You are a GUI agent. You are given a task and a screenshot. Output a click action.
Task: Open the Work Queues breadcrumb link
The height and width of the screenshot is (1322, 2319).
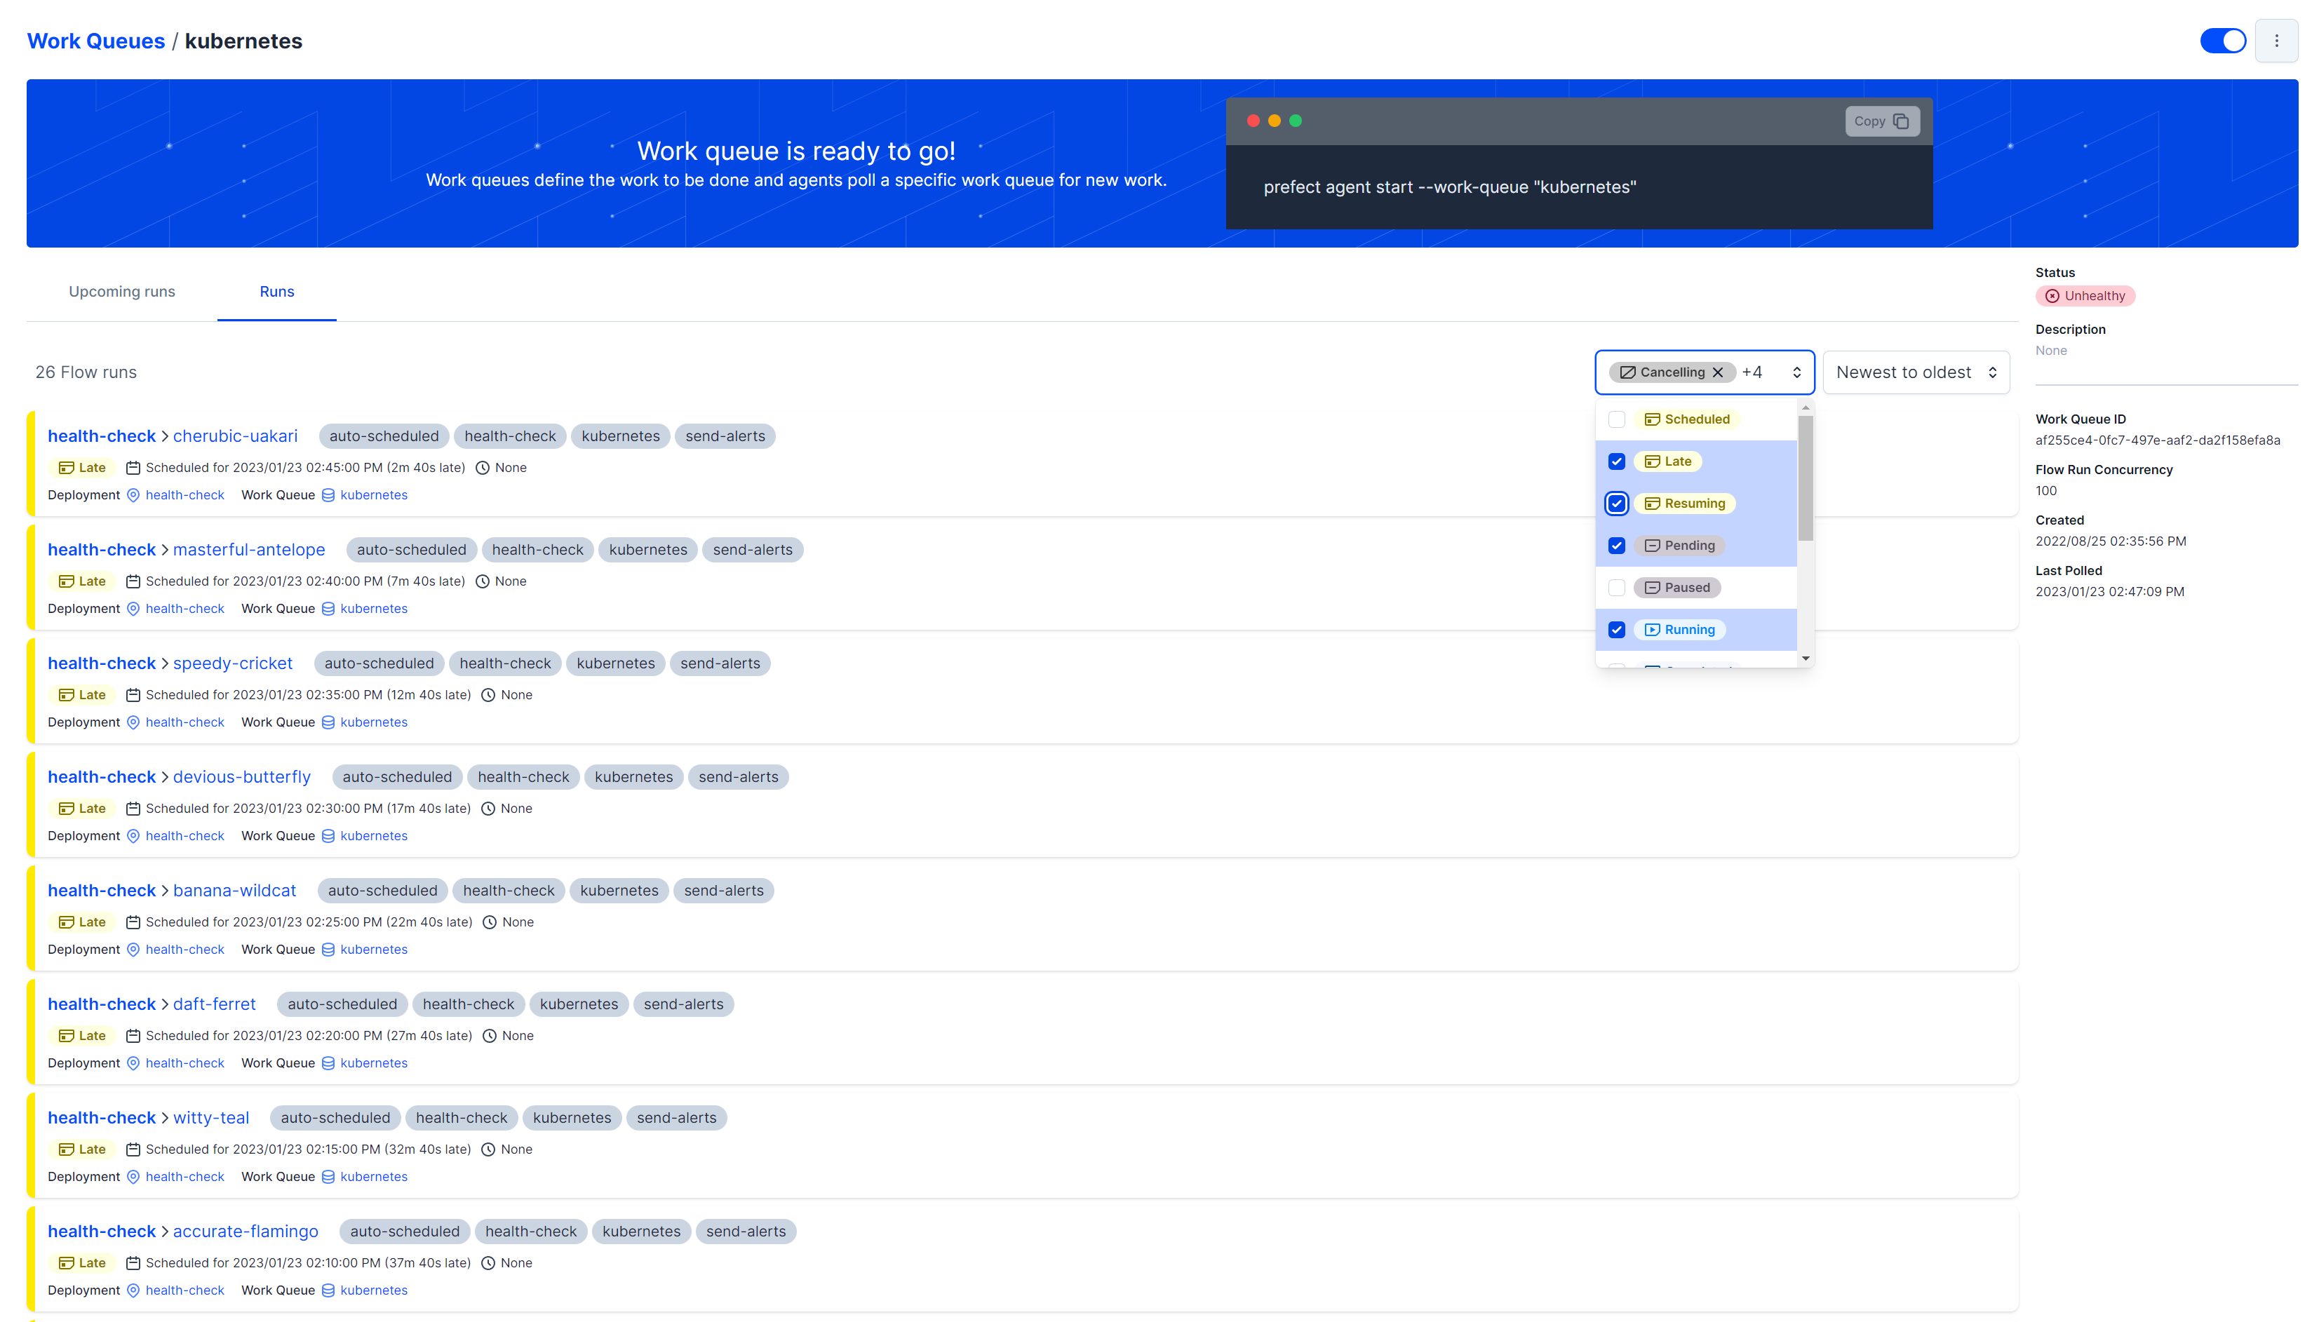[96, 41]
